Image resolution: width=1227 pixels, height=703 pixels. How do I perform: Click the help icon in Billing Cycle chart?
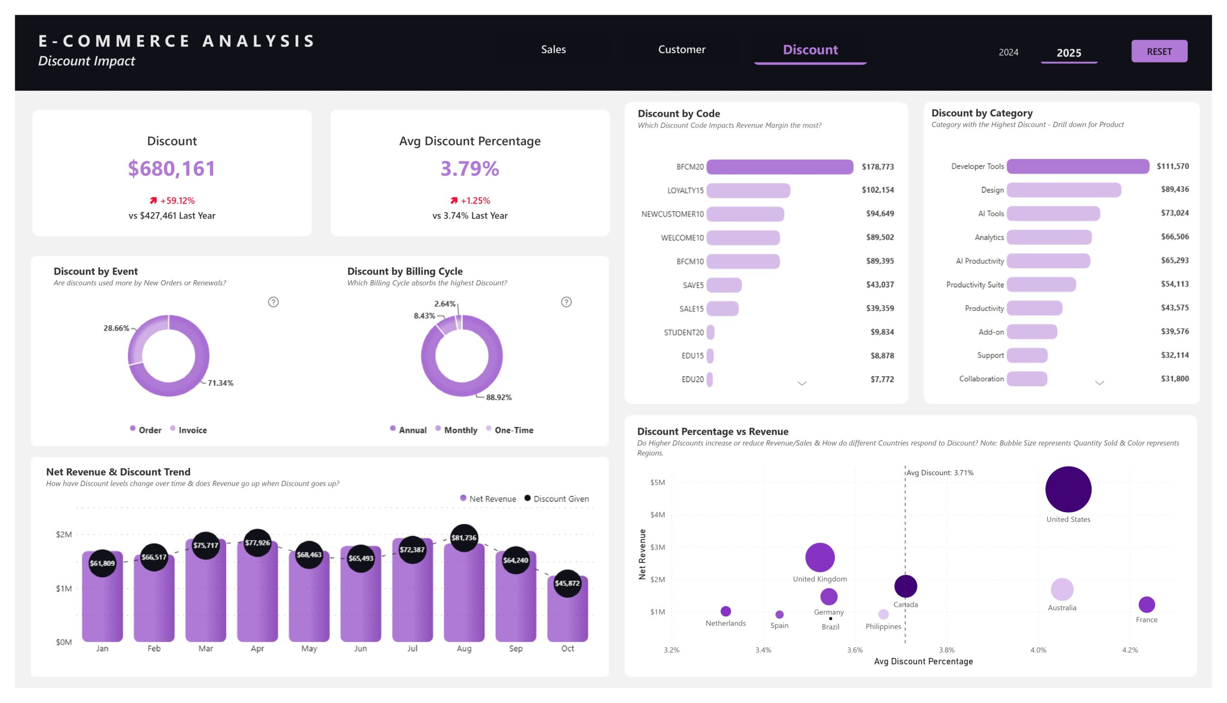pos(567,302)
